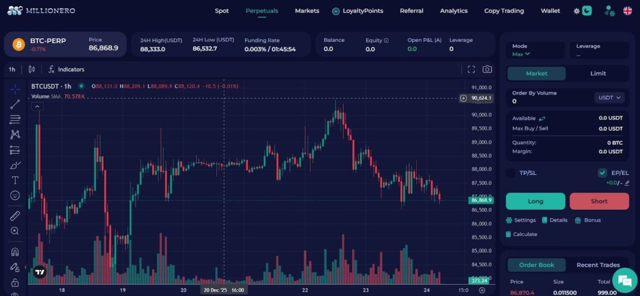The height and width of the screenshot is (296, 640).
Task: Select the ruler measure tool
Action: pyautogui.click(x=15, y=215)
